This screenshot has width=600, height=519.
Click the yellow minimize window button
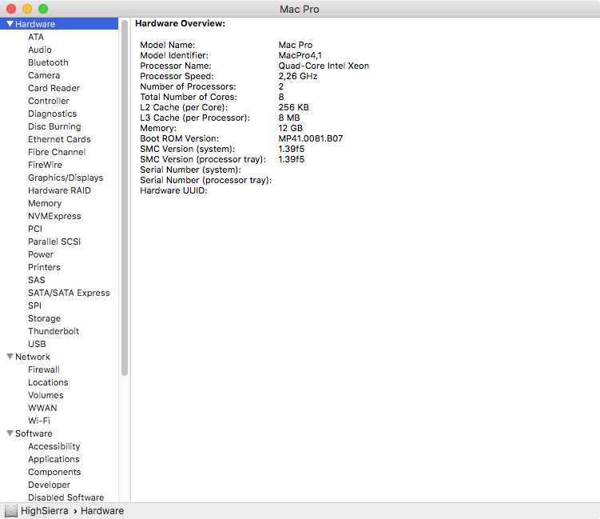click(27, 9)
